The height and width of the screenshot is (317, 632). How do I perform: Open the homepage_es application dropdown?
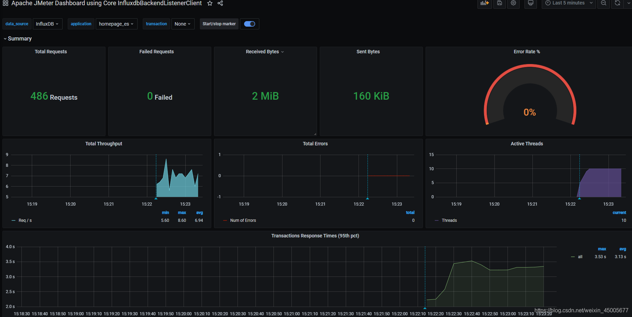[x=117, y=24]
